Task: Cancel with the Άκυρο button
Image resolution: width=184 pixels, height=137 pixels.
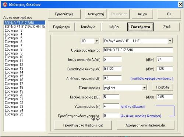Action: (x=142, y=14)
